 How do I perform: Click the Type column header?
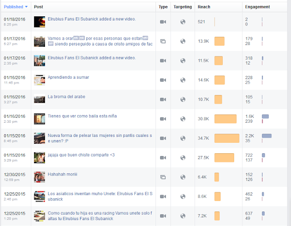tap(163, 7)
